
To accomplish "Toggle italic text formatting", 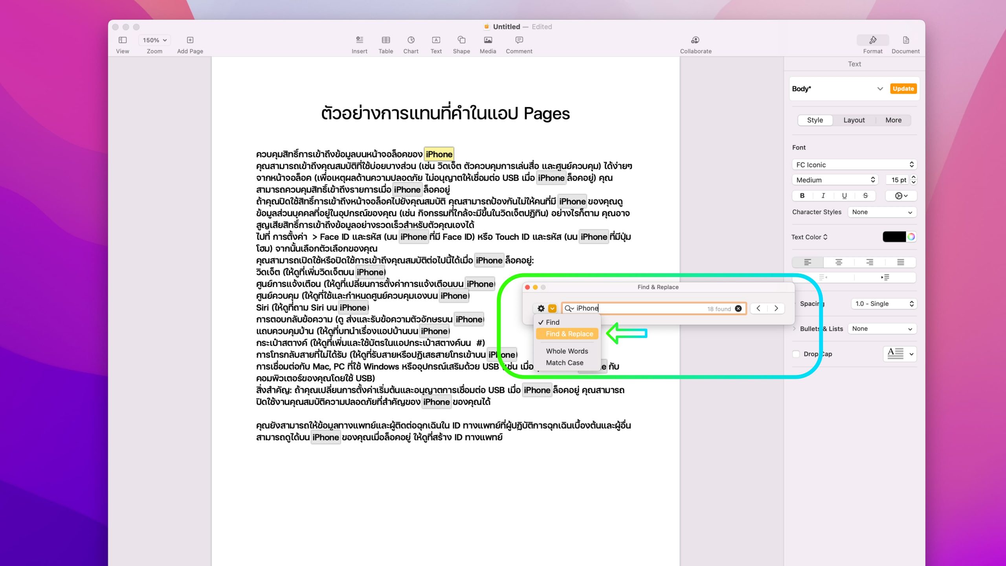I will tap(823, 196).
